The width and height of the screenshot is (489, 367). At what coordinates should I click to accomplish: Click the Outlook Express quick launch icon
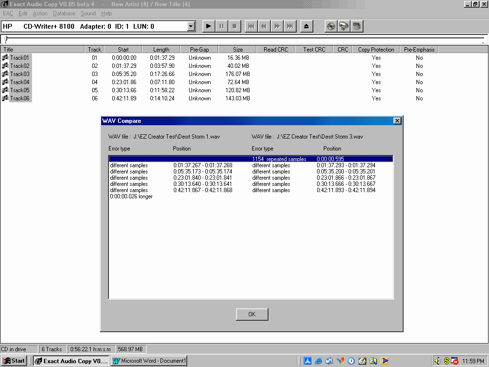point(330,361)
